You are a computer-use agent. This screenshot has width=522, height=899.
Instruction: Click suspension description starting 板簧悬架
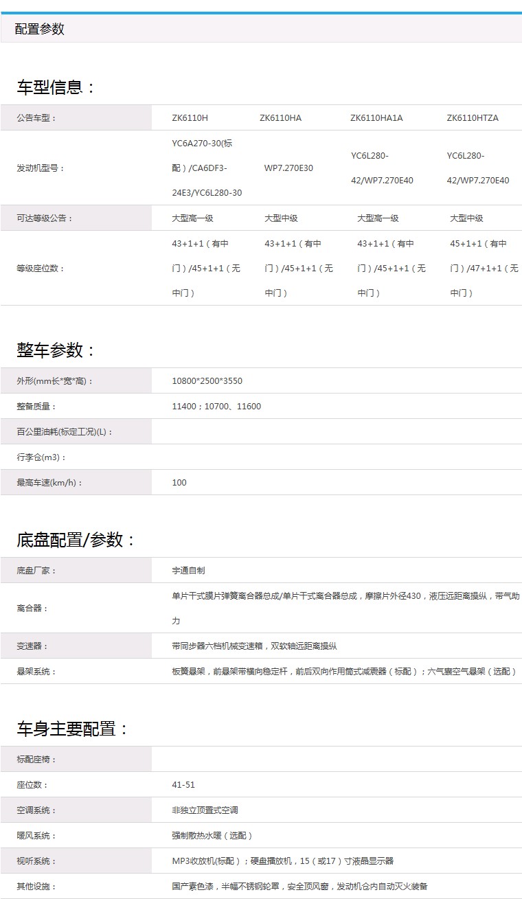click(x=344, y=672)
